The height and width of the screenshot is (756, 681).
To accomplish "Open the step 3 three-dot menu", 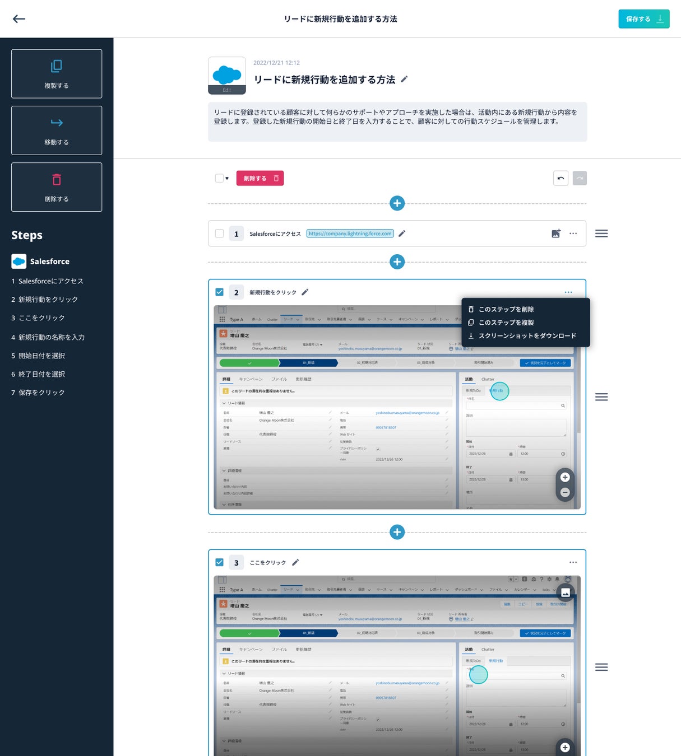I will pos(573,562).
